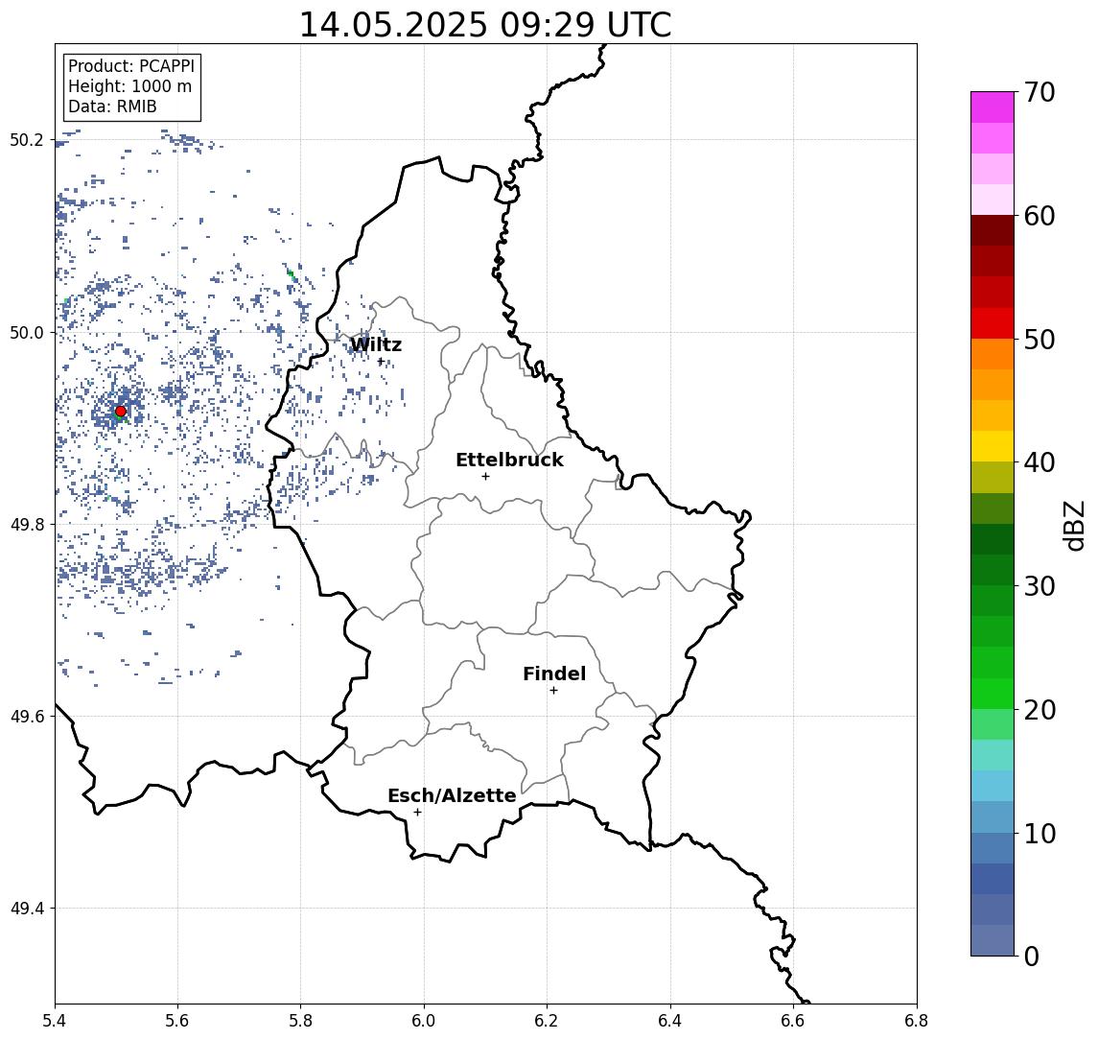Click the colorbar tick label 10
1098x1040 pixels.
pyautogui.click(x=1040, y=833)
